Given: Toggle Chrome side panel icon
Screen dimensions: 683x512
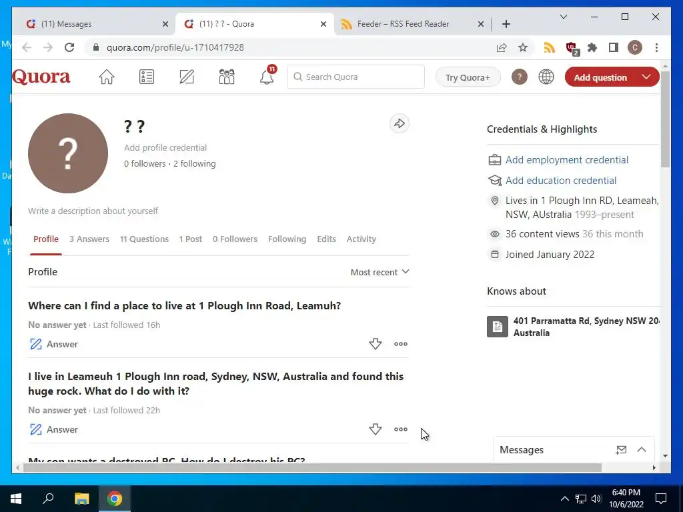Looking at the screenshot, I should 614,47.
